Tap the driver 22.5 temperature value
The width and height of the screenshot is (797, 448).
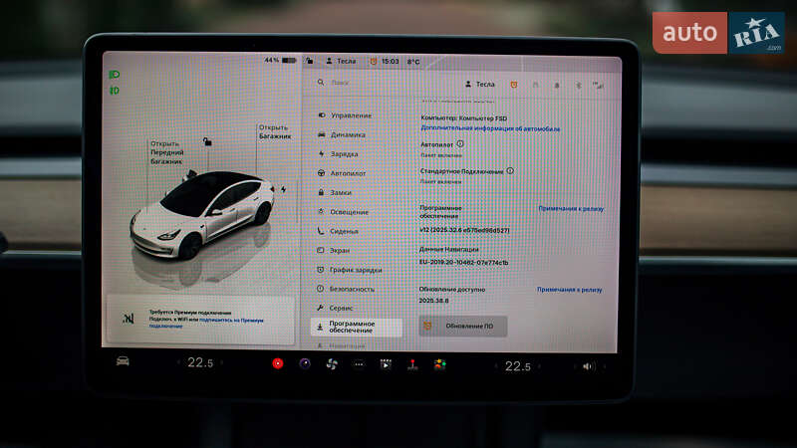click(x=200, y=362)
